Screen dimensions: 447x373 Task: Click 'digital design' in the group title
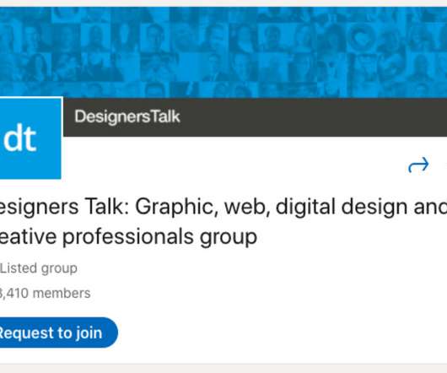click(x=342, y=207)
